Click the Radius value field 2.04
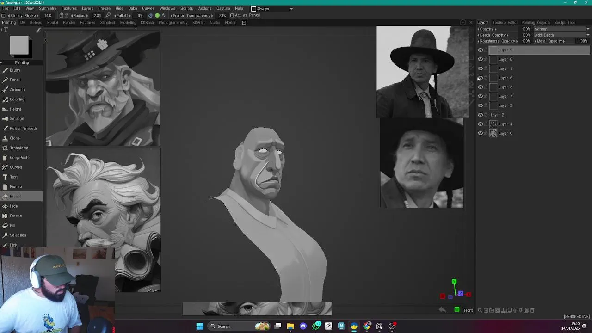This screenshot has height=333, width=592. point(97,15)
